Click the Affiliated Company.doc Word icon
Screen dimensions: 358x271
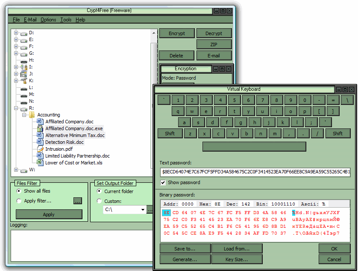coord(39,121)
